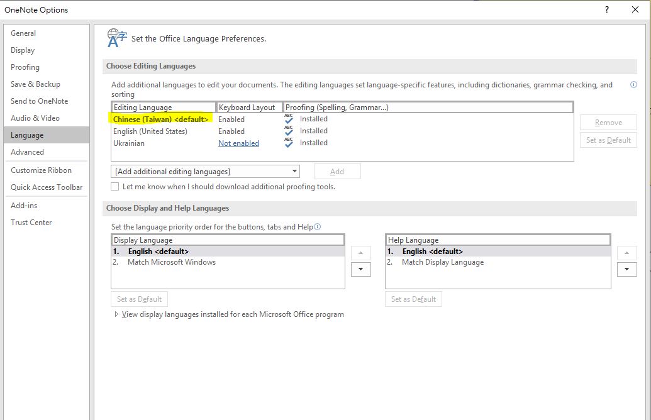This screenshot has width=651, height=420.
Task: Open the Quick Access Toolbar category
Action: 47,187
